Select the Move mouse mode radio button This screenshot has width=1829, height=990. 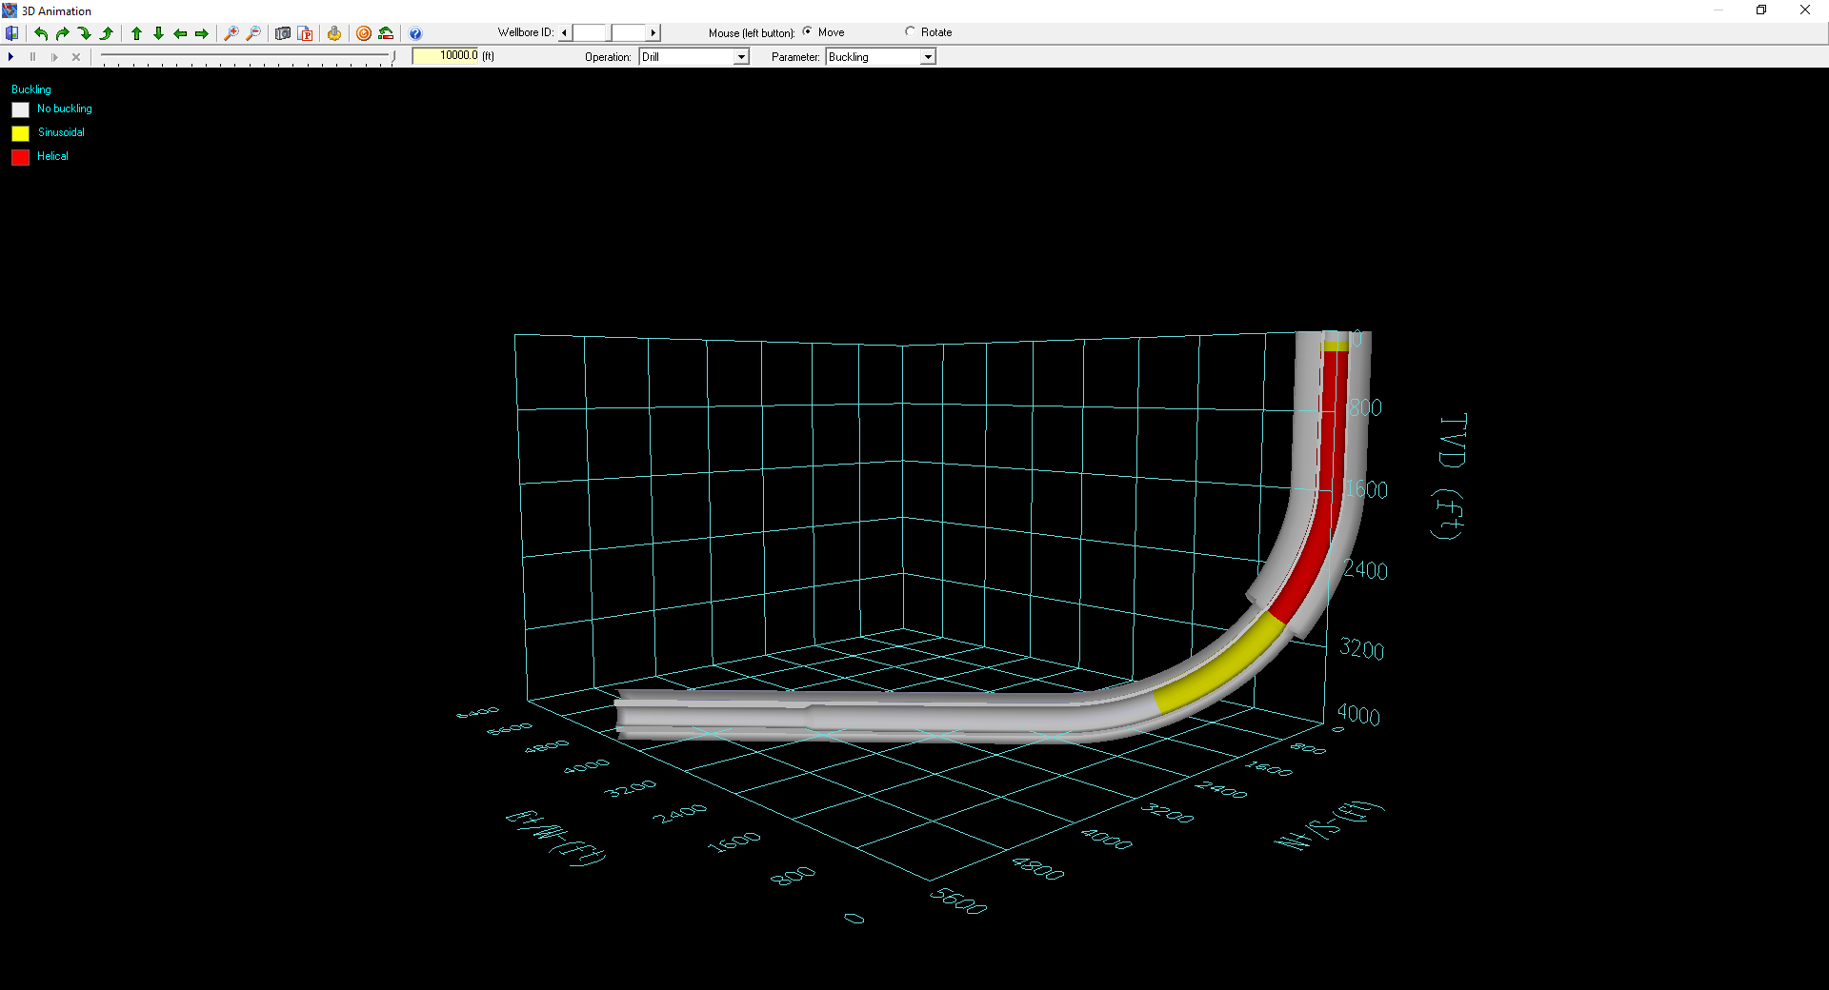[x=808, y=31]
